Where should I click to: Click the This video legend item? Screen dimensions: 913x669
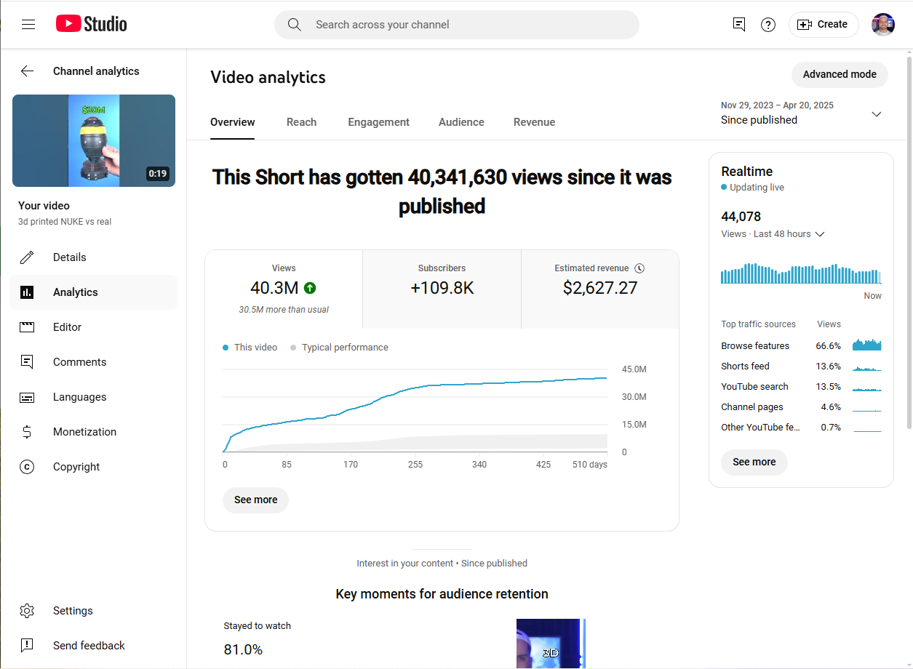coord(250,348)
